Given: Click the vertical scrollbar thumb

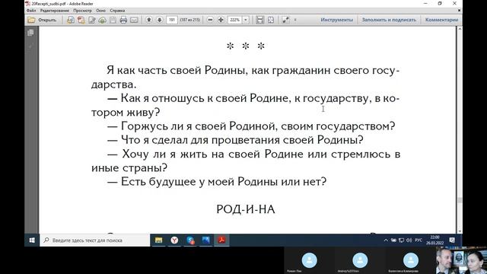Looking at the screenshot, I should 460,200.
